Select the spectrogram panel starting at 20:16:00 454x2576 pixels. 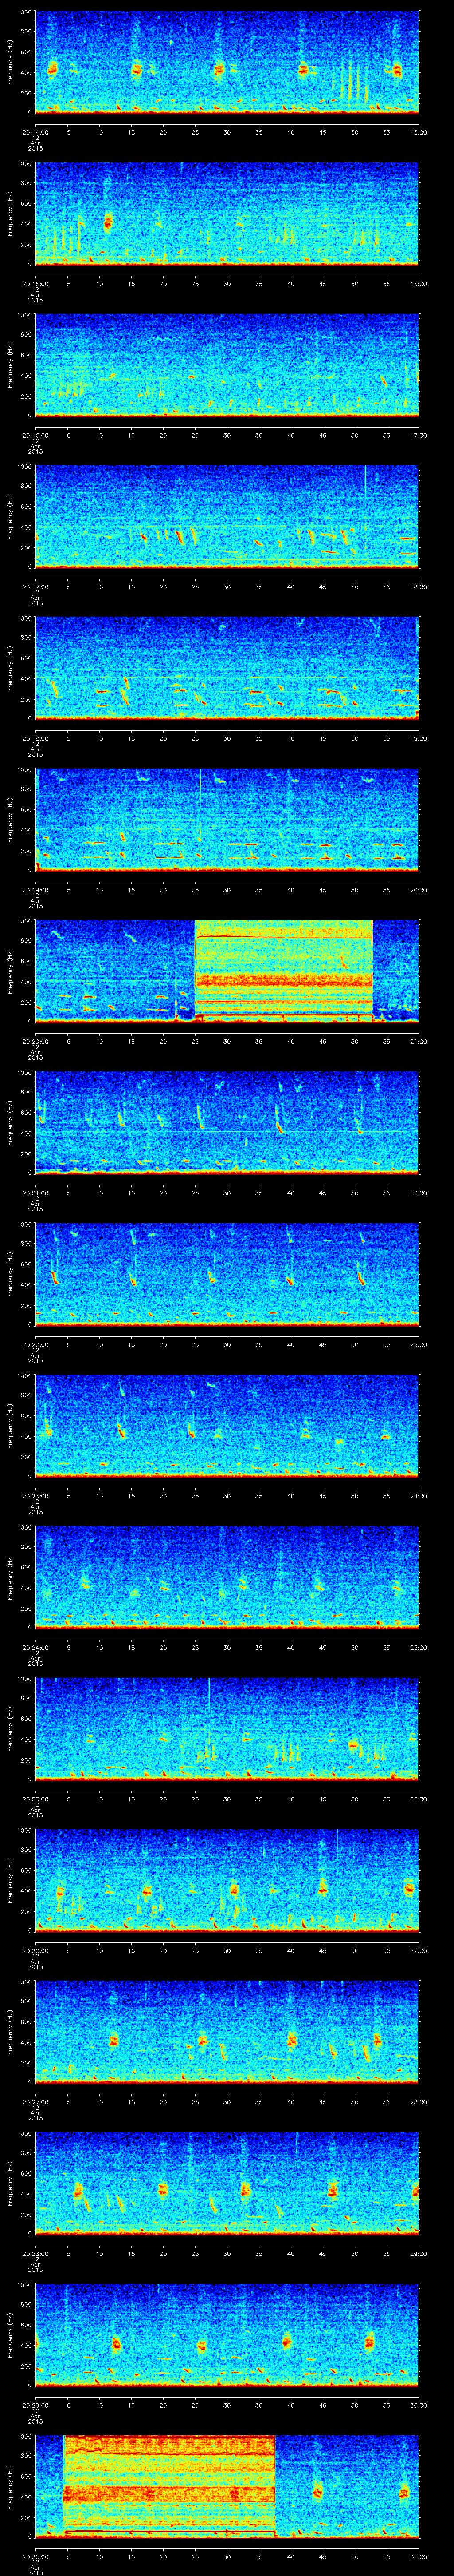coord(227,365)
